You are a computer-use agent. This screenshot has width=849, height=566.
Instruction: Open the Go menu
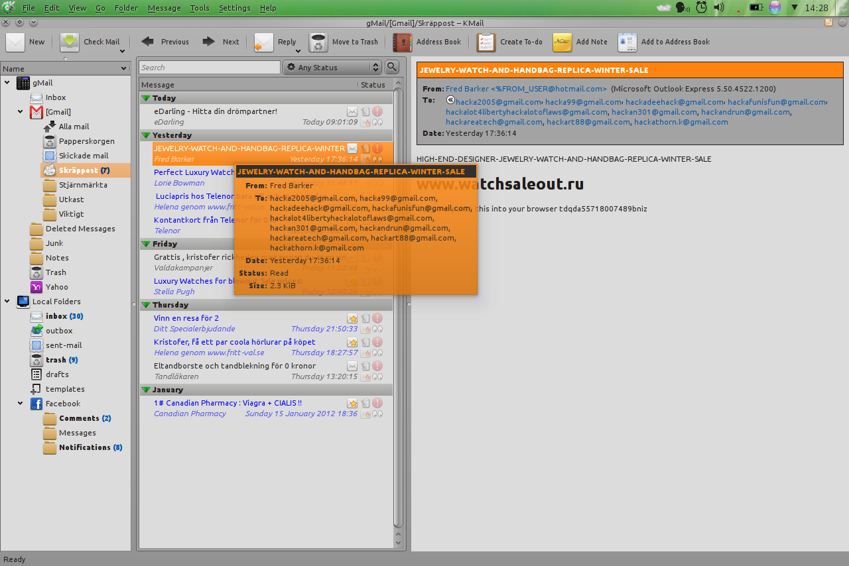100,8
